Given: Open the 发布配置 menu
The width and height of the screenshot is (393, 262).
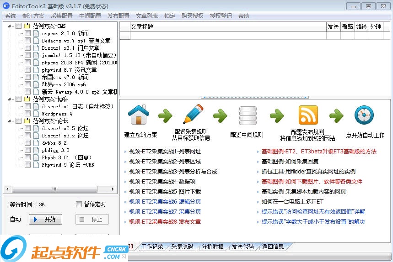Looking at the screenshot, I should click(118, 16).
